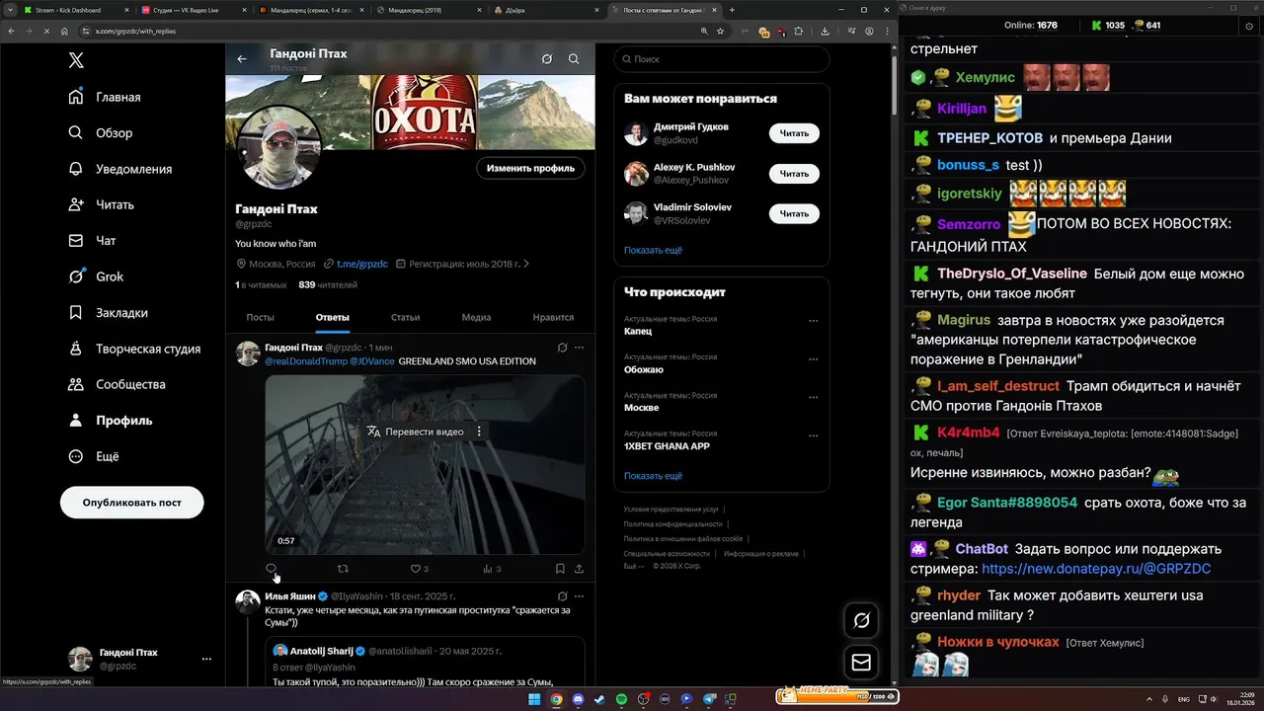
Task: Open Сообщества communities in sidebar
Action: [x=117, y=384]
